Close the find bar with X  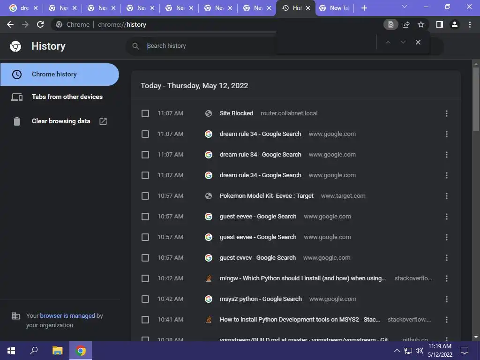point(418,42)
